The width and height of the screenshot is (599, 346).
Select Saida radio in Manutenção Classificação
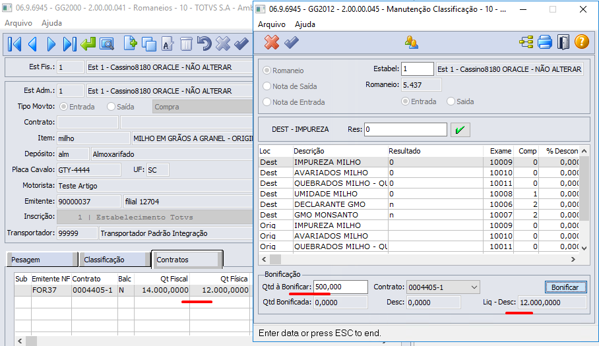451,101
